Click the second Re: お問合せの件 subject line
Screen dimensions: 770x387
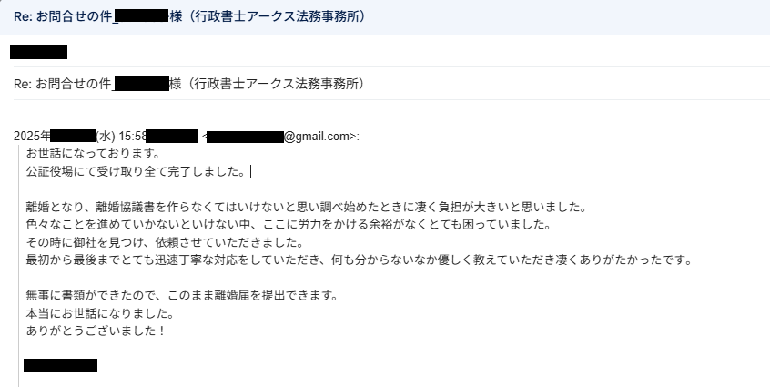click(x=190, y=84)
